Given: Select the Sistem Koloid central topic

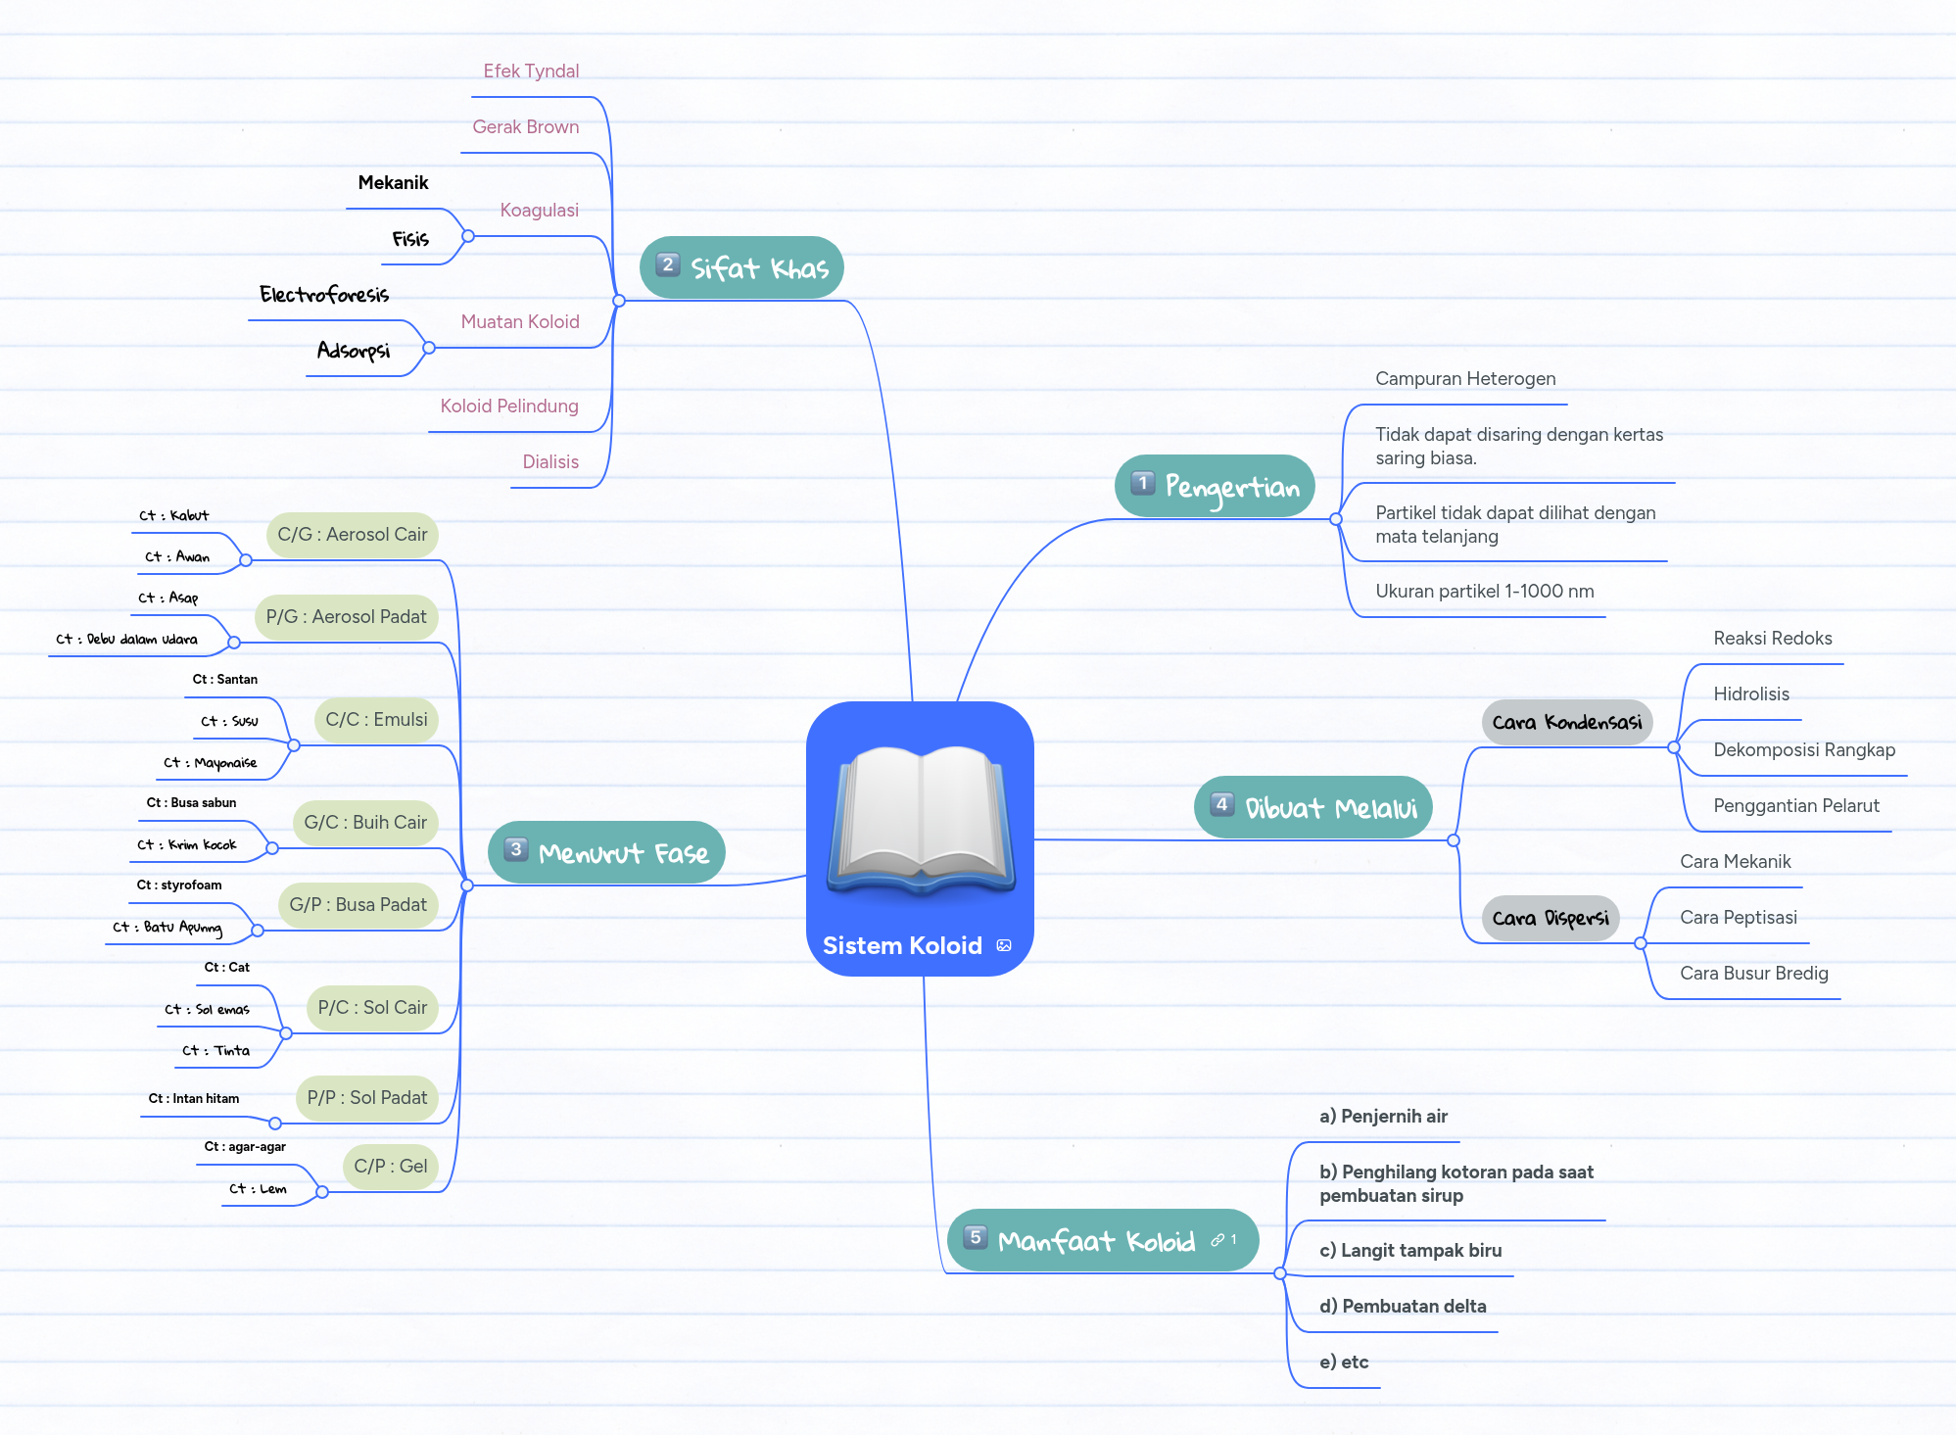Looking at the screenshot, I should click(920, 838).
